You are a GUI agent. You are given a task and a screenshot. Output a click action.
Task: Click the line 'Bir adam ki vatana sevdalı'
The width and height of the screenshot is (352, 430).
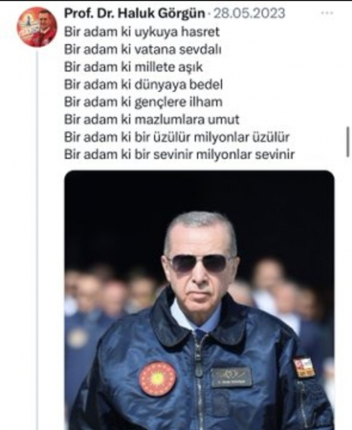pos(143,50)
